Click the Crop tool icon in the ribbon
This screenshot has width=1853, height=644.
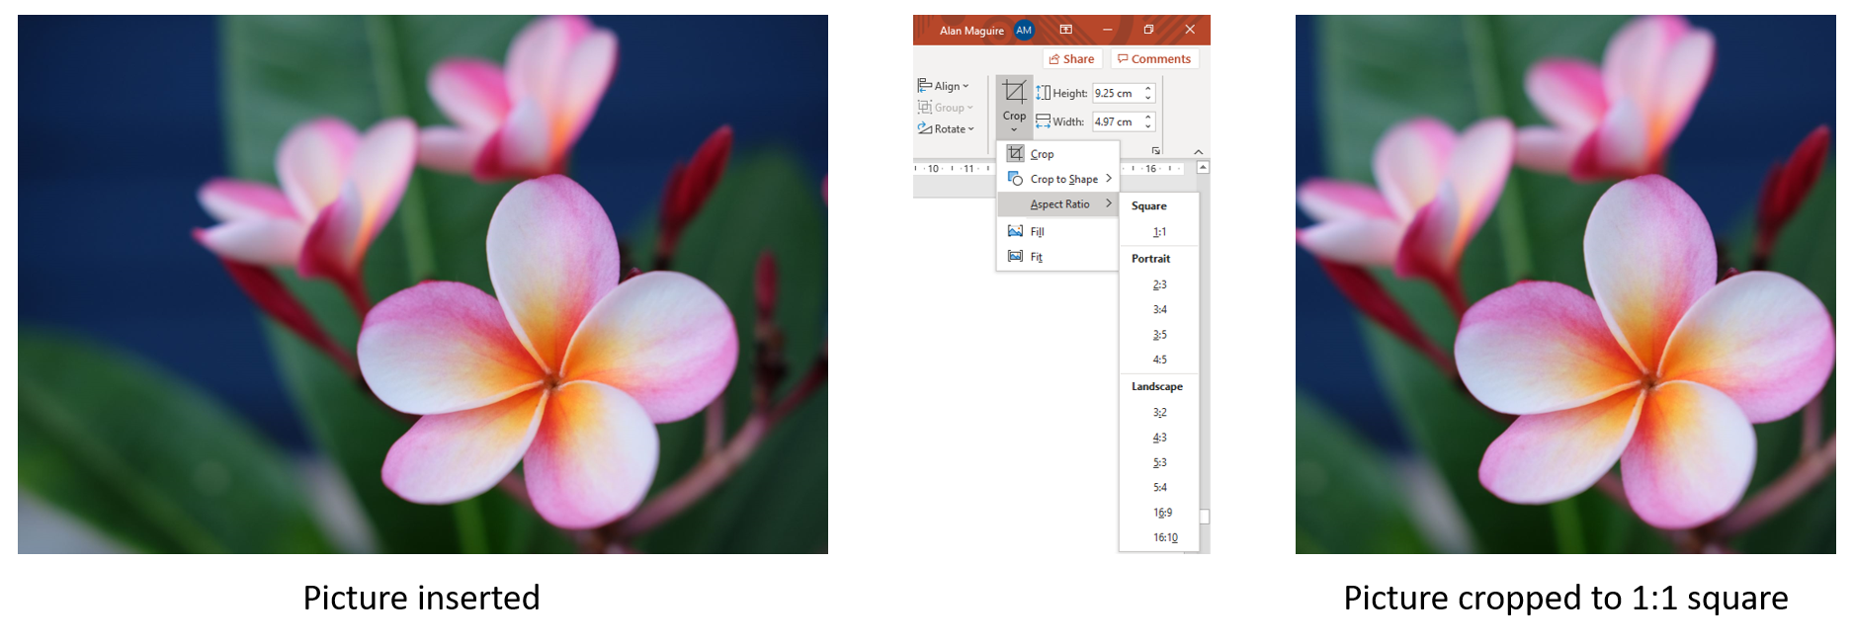tap(1014, 93)
